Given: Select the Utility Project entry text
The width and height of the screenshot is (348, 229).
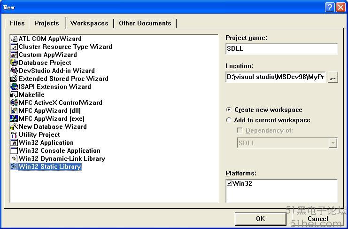Looking at the screenshot, I should click(x=39, y=134).
